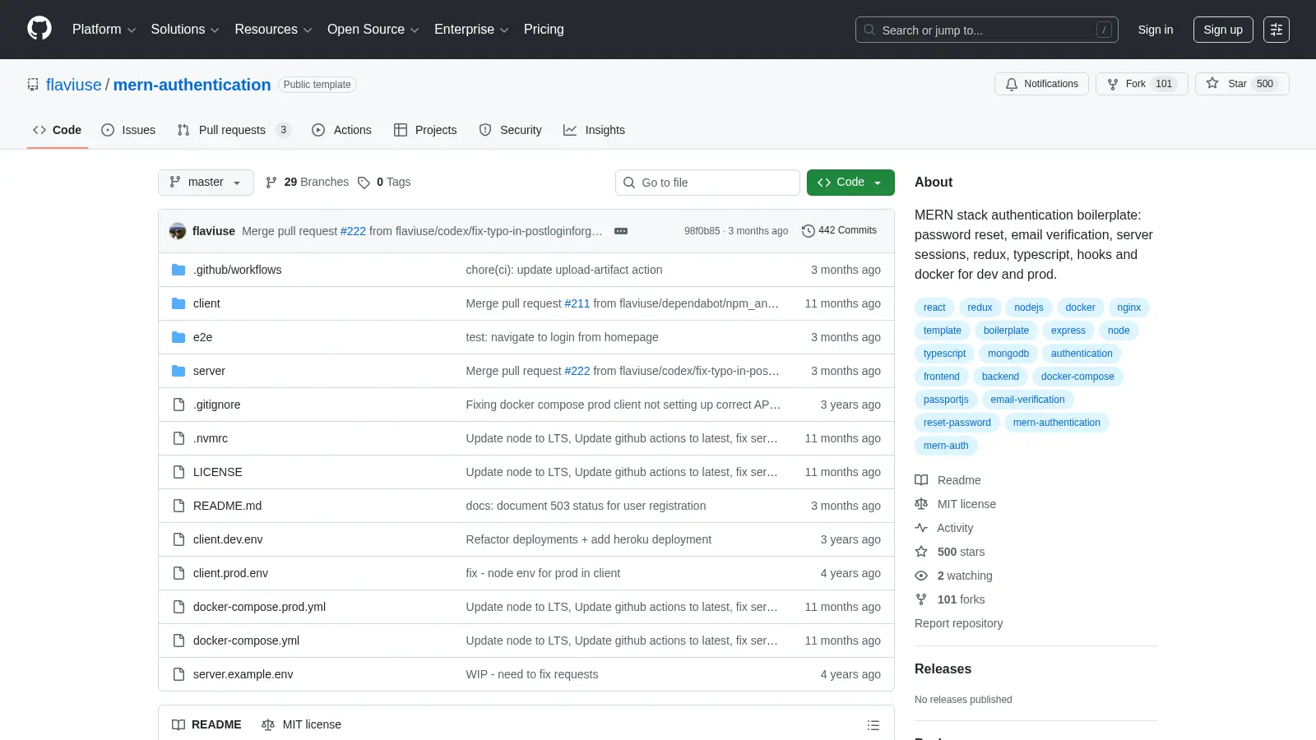Click the .gitignore file icon
1316x740 pixels.
pos(178,405)
